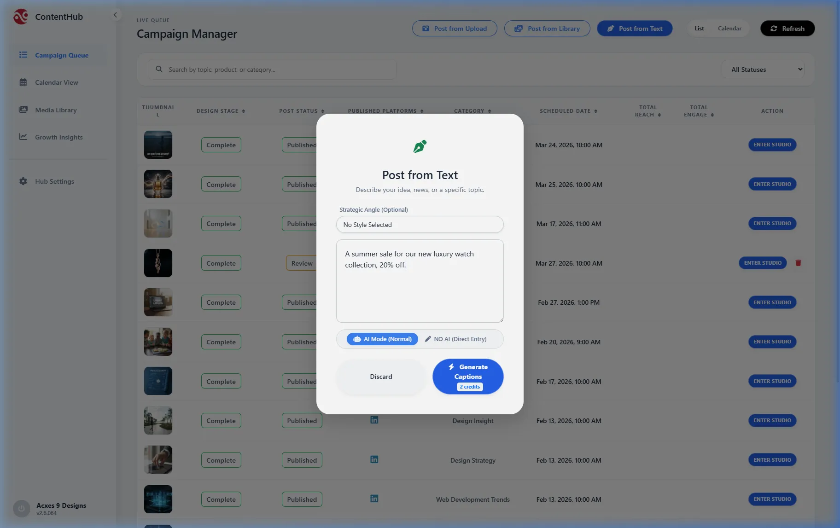
Task: Open Calendar View from sidebar menu
Action: coord(56,82)
